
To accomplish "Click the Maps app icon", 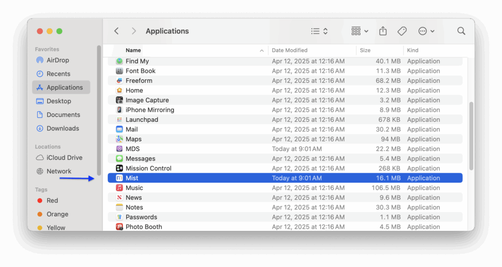I will 120,139.
